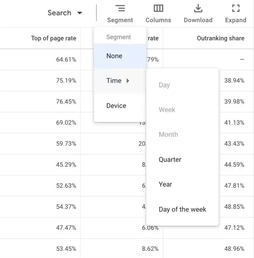Select Month in time submenu
The width and height of the screenshot is (254, 258).
point(168,135)
